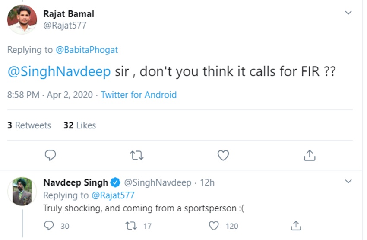This screenshot has width=367, height=240.
Task: Expand the options chevron on Navdeep's reply
Action: [x=348, y=182]
